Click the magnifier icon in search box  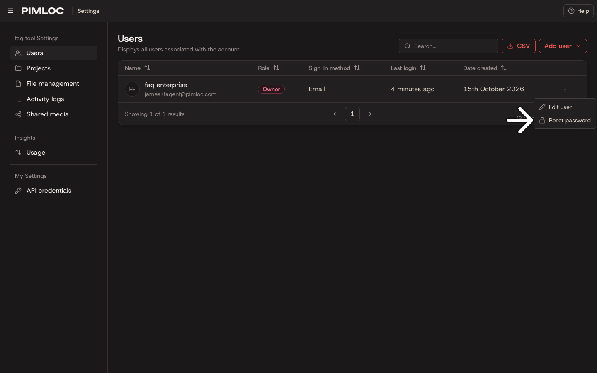[x=408, y=46]
